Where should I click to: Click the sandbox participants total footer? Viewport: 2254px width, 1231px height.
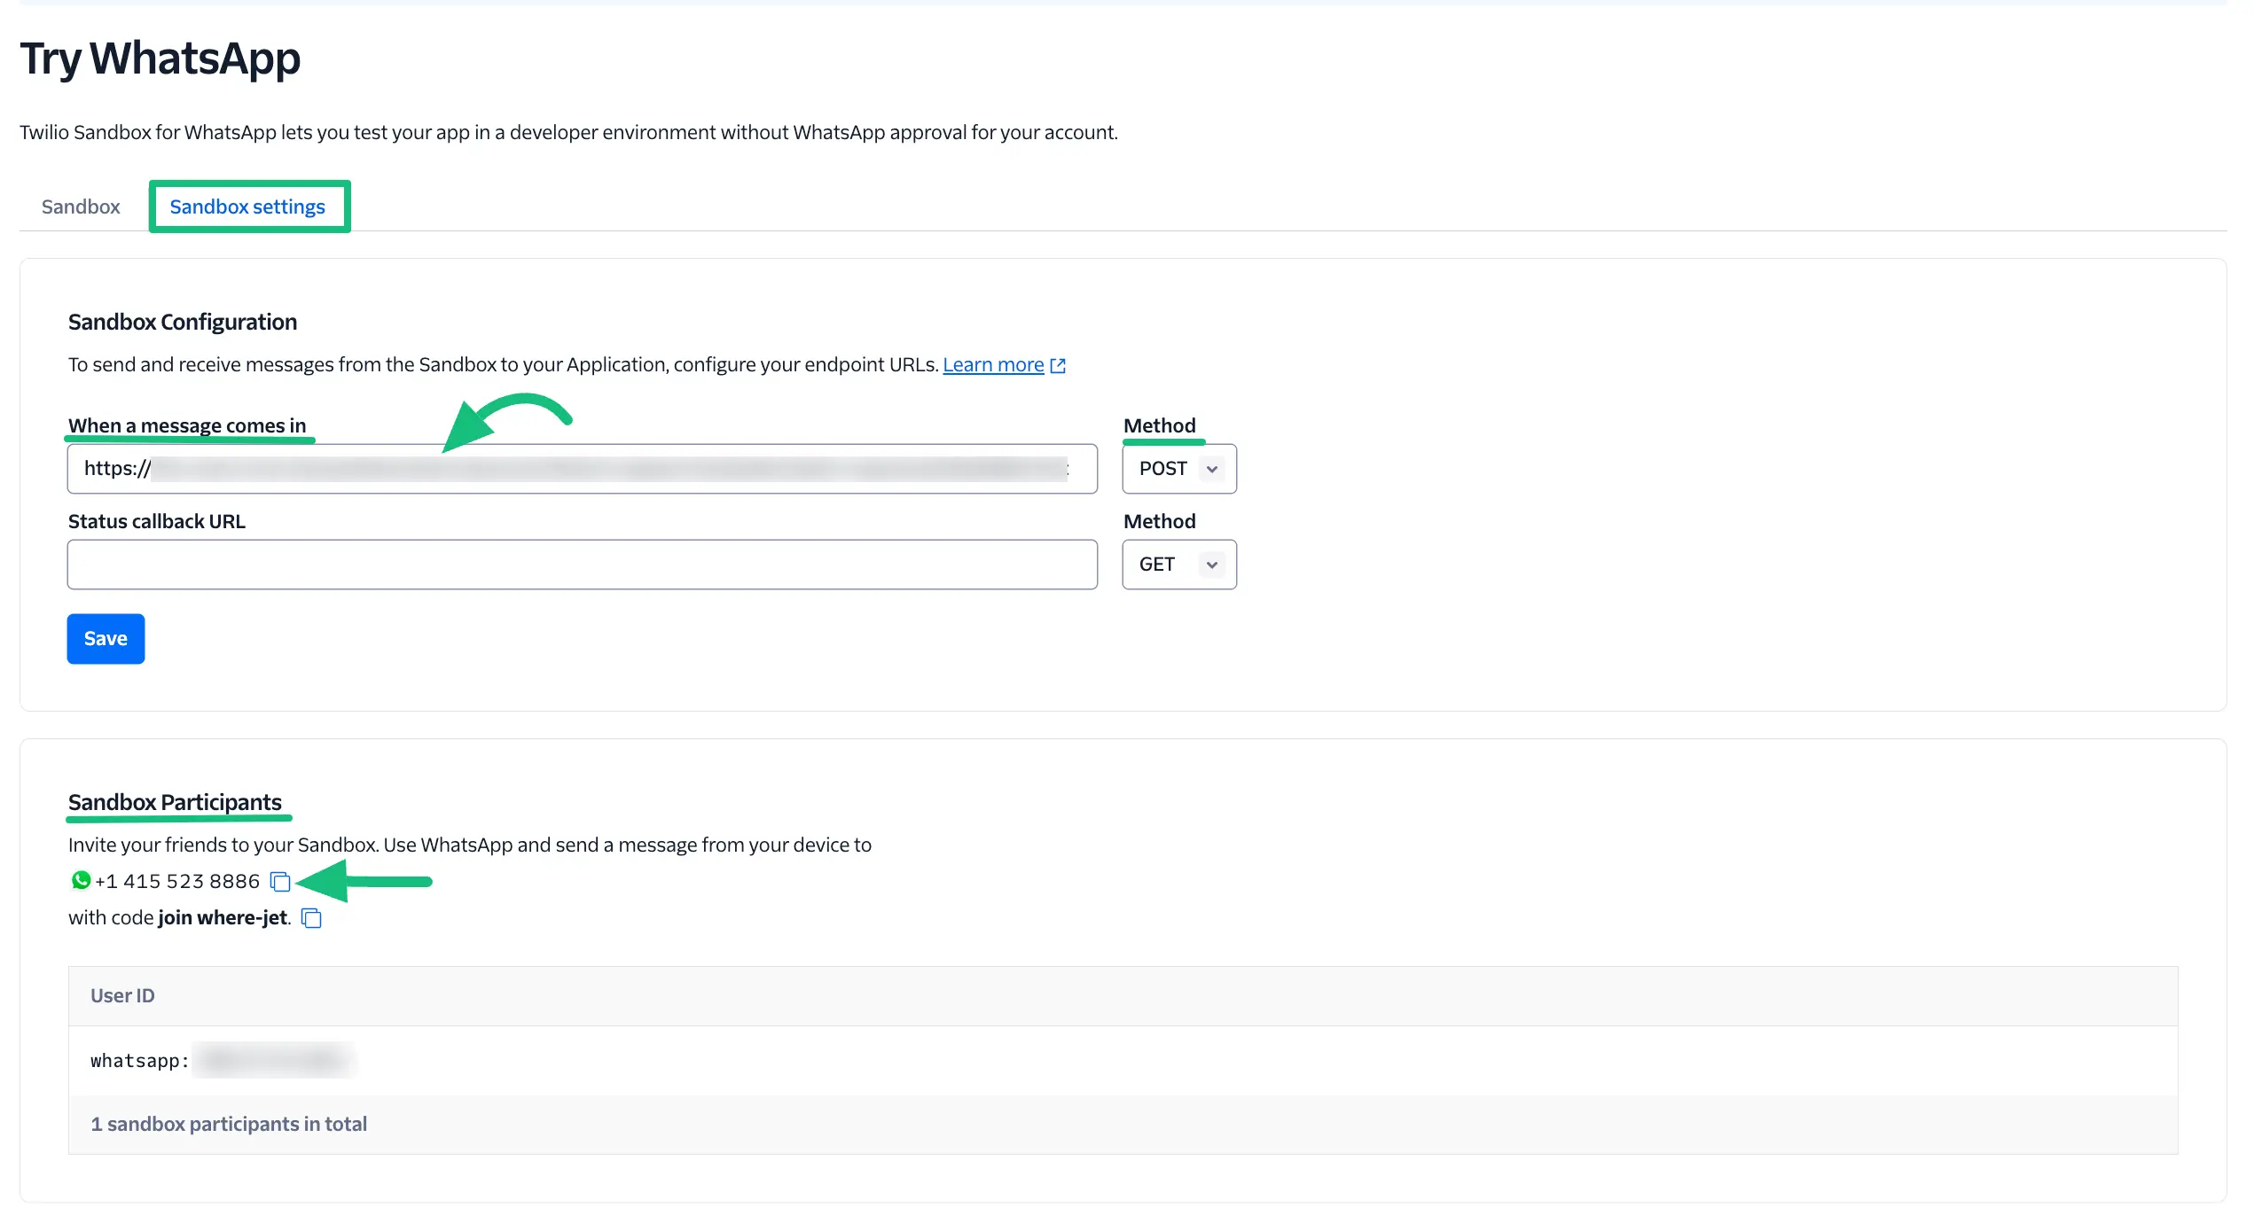[x=229, y=1125]
